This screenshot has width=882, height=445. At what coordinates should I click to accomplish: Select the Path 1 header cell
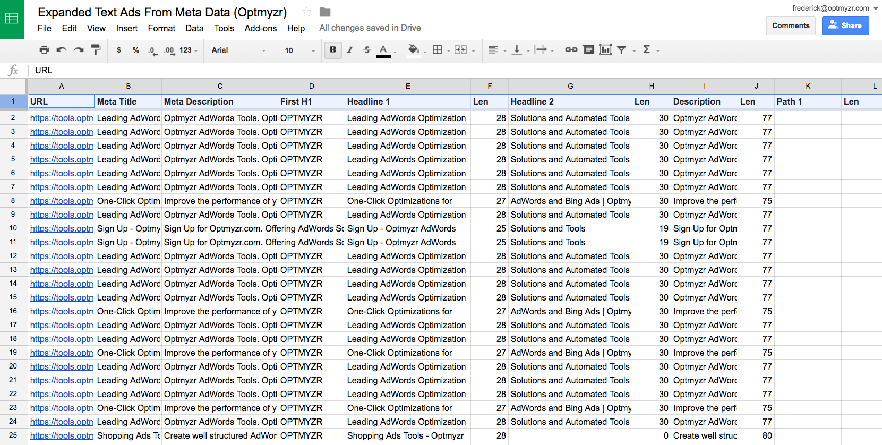[x=808, y=101]
